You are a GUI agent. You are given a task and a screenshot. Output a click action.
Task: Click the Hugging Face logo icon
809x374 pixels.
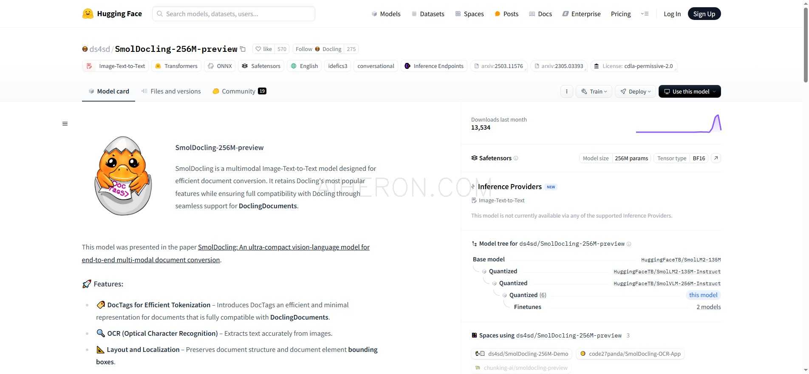(x=88, y=14)
